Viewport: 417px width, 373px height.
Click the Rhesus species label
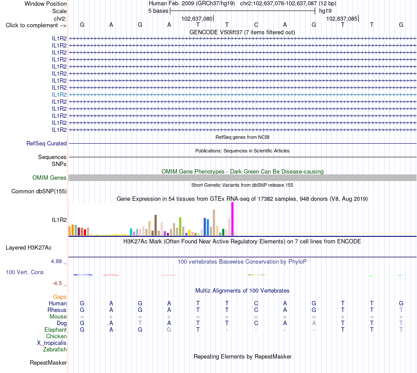tap(57, 310)
